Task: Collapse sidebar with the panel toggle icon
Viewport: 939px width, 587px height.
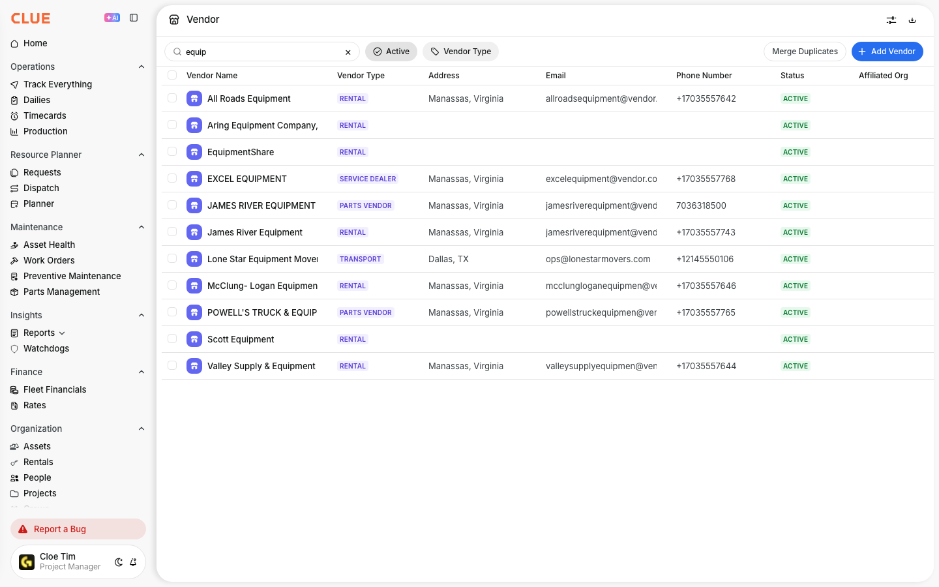Action: (x=134, y=18)
